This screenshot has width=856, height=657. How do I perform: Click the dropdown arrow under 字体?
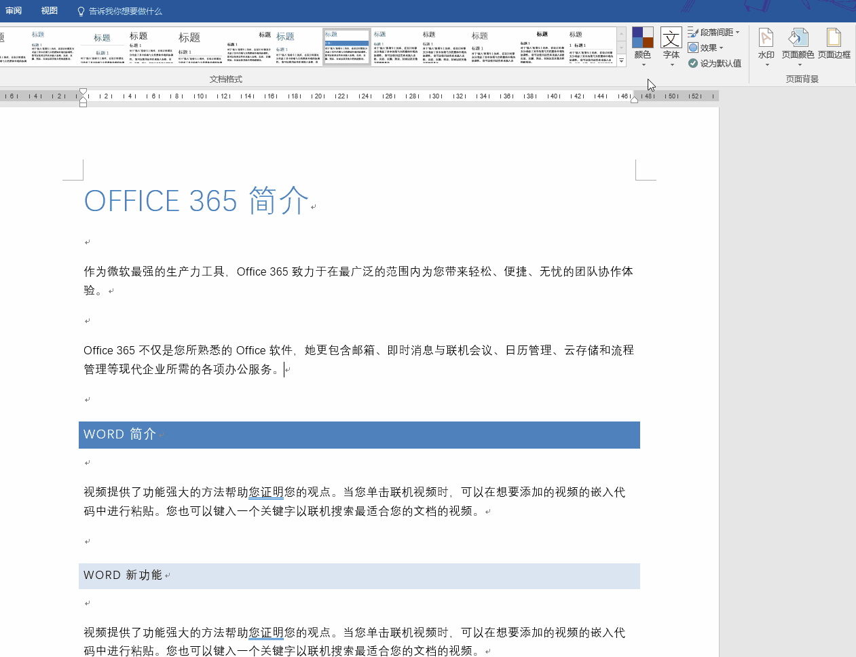click(672, 65)
